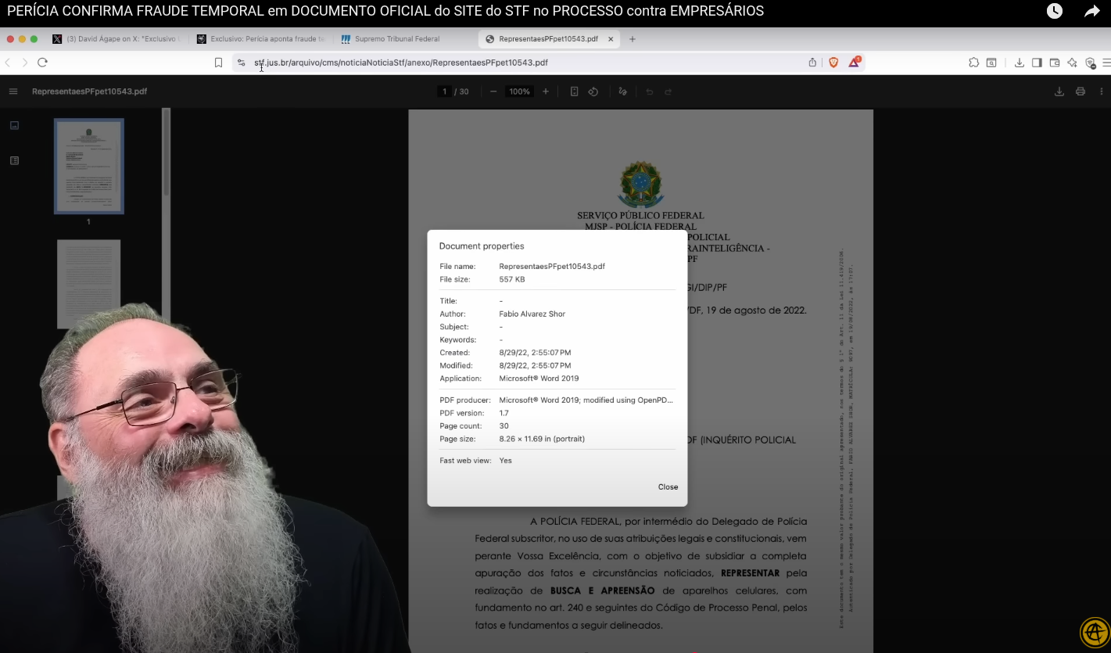Click the Page count value 30
The image size is (1111, 653).
504,426
